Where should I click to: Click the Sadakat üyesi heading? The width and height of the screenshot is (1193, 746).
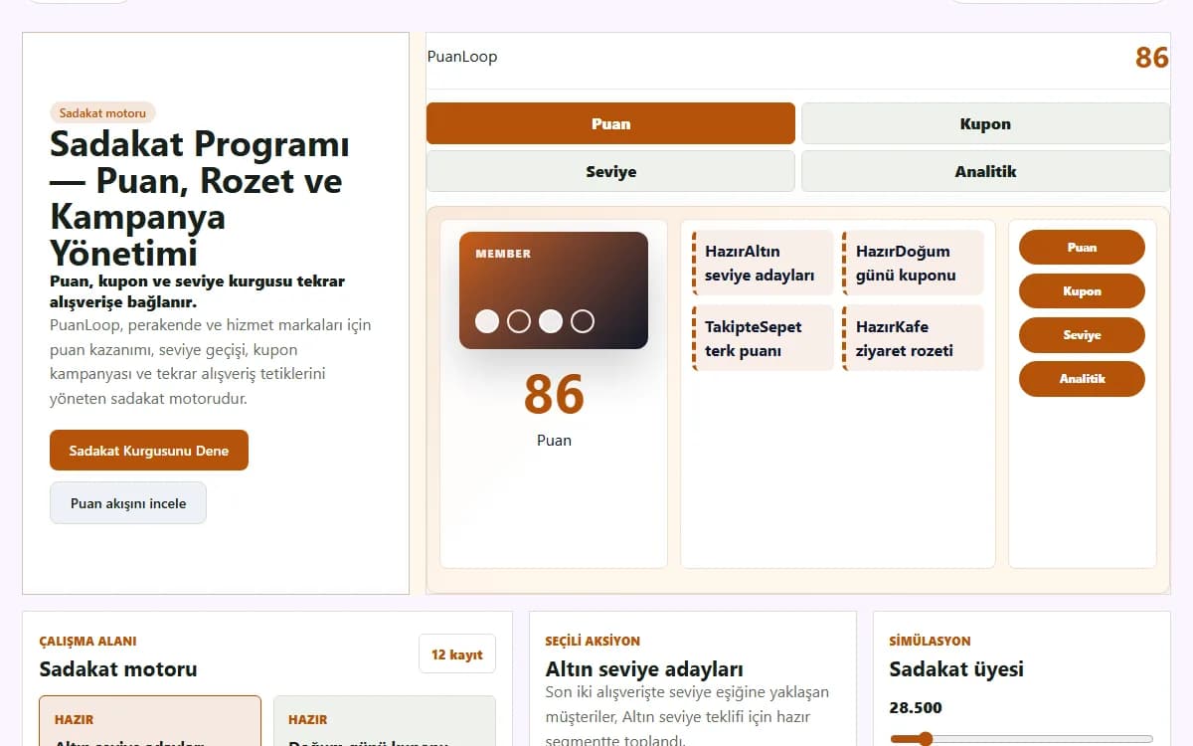click(956, 669)
